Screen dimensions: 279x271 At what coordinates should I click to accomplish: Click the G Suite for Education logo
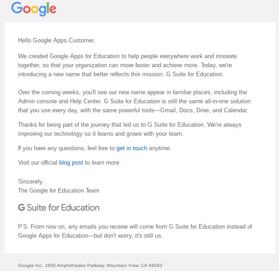[x=59, y=207]
